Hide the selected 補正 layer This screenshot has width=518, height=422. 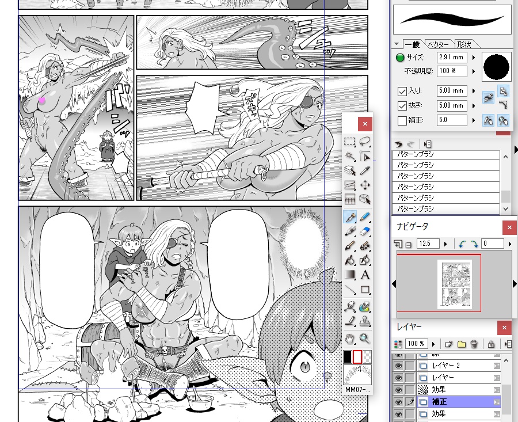pos(398,402)
